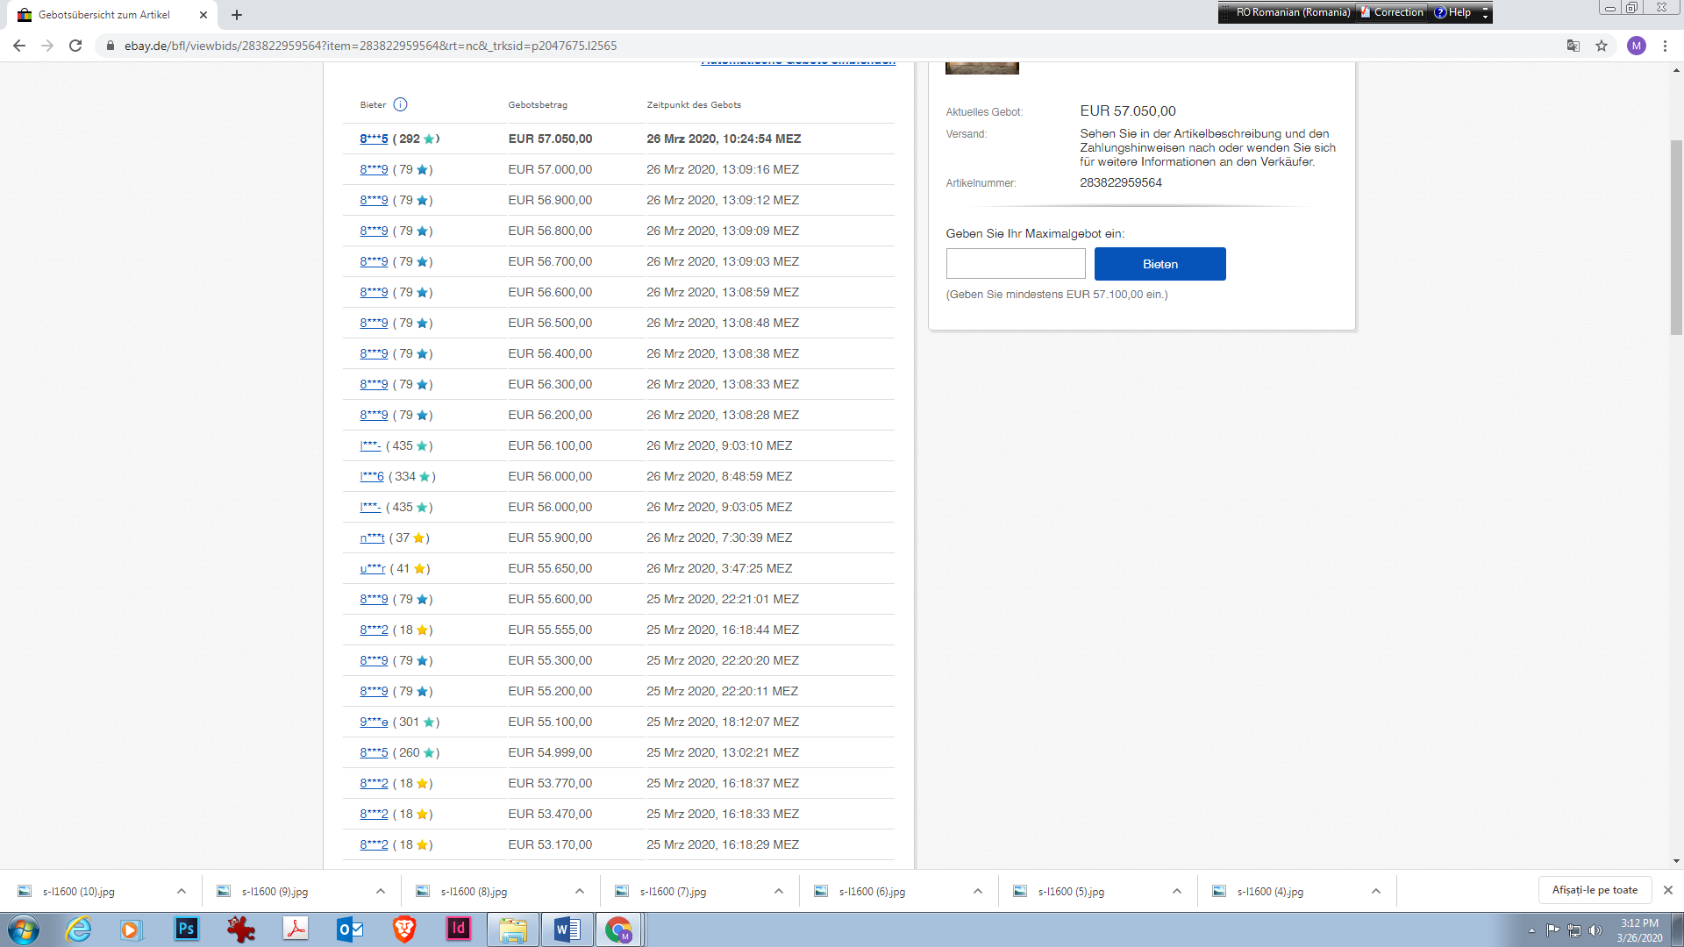Image resolution: width=1684 pixels, height=947 pixels.
Task: Open bidder 8***5 (292) profile link
Action: 374,139
